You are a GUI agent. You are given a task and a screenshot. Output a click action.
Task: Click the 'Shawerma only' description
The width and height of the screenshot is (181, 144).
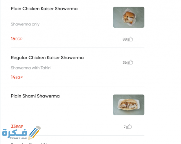tap(25, 24)
